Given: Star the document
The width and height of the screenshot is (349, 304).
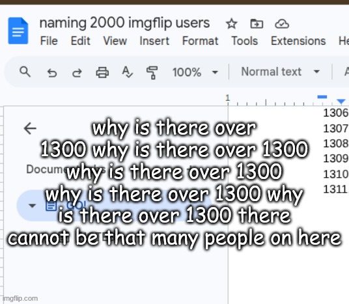Looking at the screenshot, I should (x=232, y=24).
